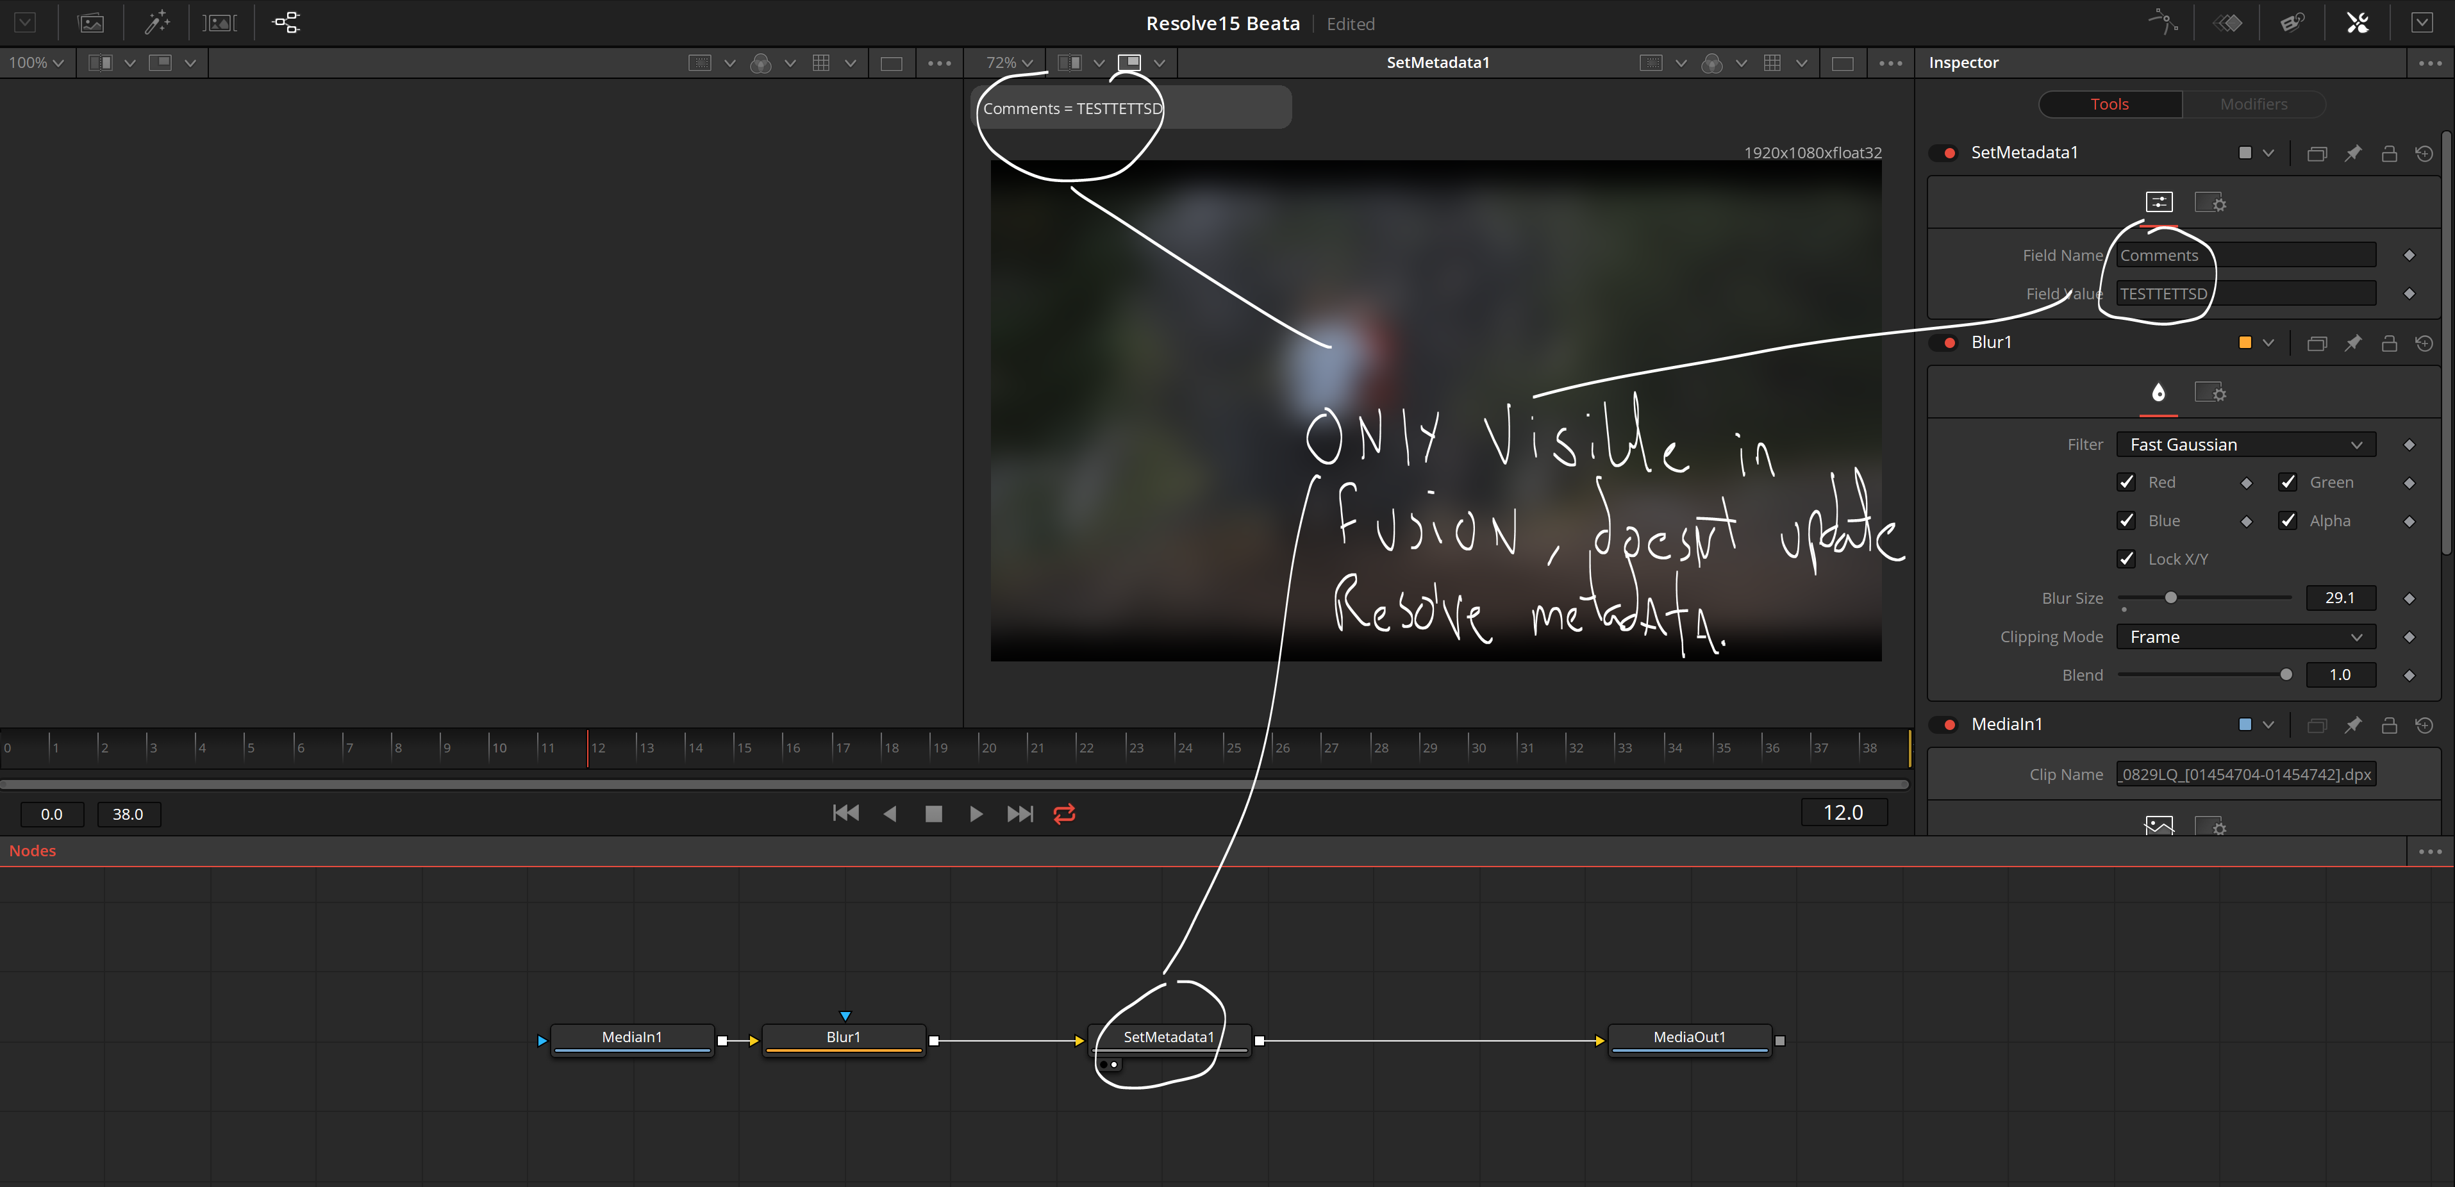Reset the Blur1 tool settings

coord(2424,343)
